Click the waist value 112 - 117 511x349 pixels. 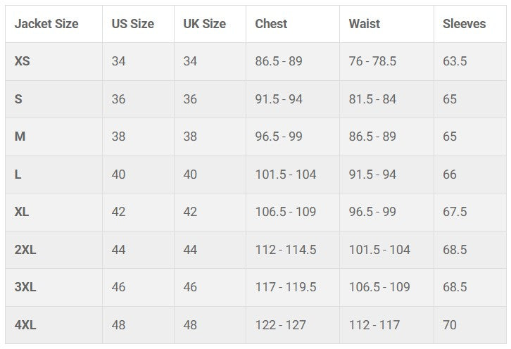374,325
